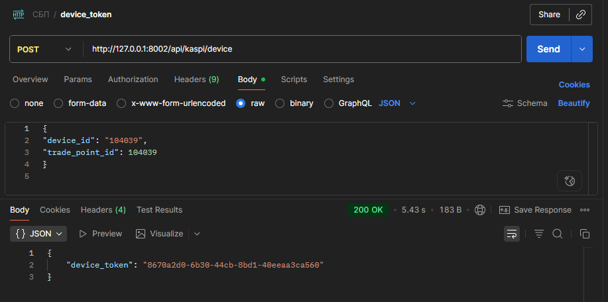The height and width of the screenshot is (302, 608).
Task: Click Save Response
Action: [535, 210]
